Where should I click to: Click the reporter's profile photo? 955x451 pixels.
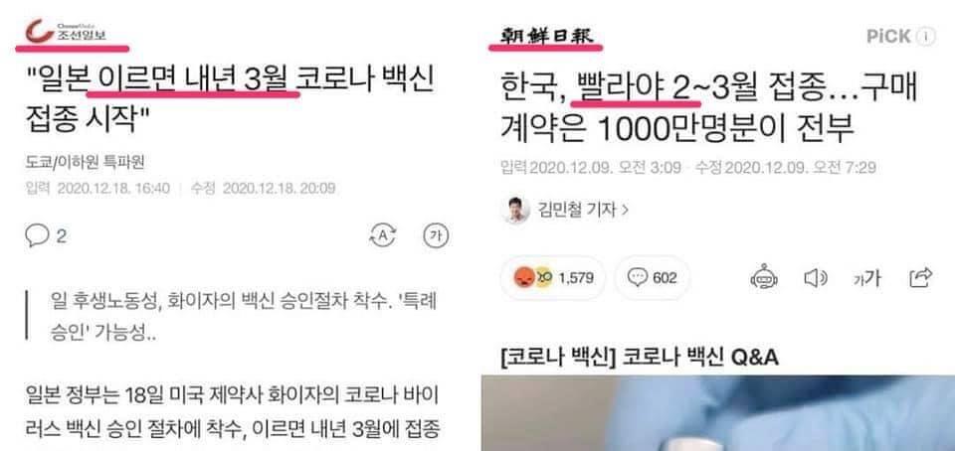[515, 211]
